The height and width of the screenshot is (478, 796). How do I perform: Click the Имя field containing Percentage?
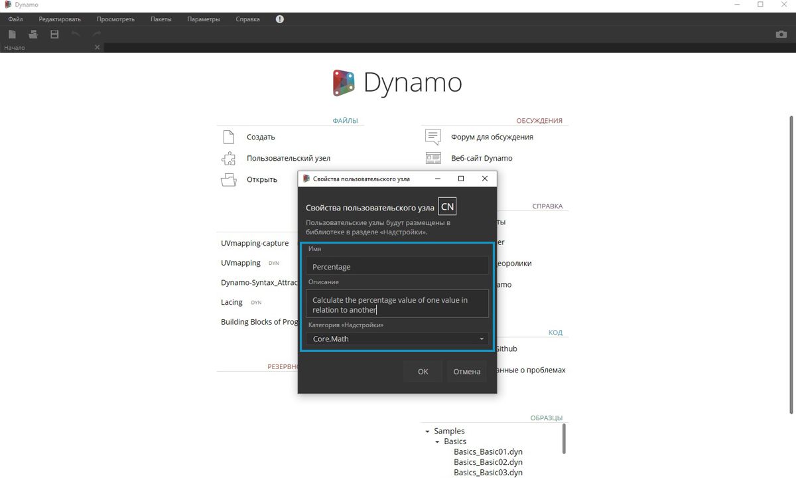point(397,266)
